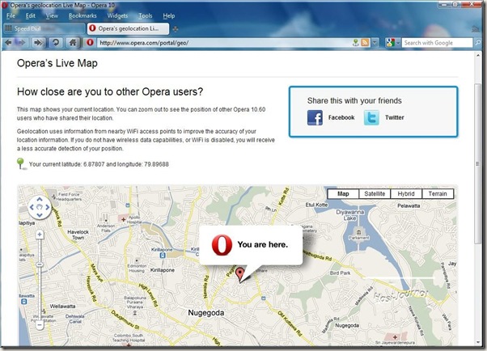
Task: Switch to the Speed Dial tab
Action: point(44,28)
